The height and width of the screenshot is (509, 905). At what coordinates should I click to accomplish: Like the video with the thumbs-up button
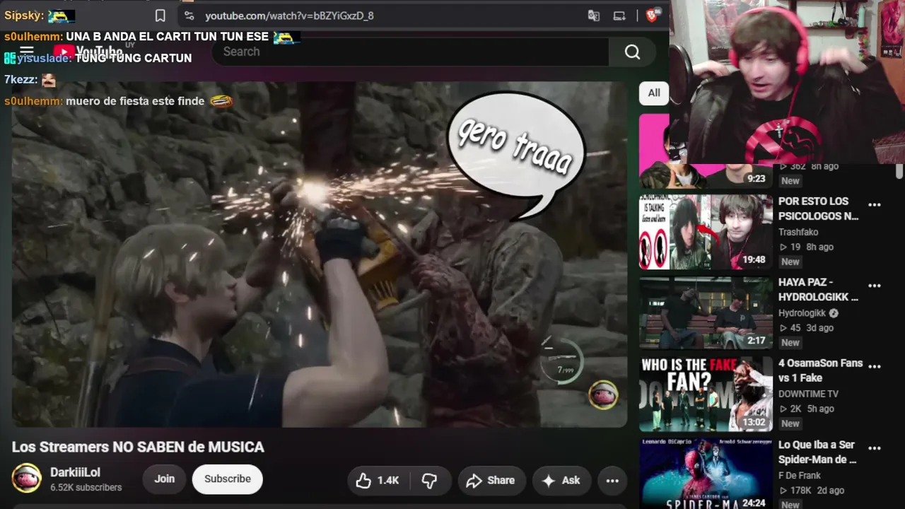[378, 481]
